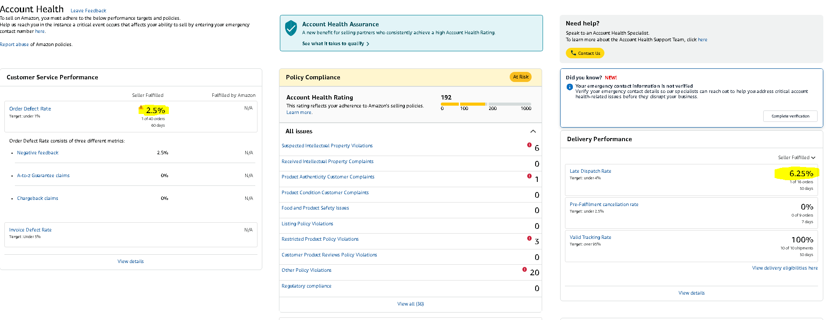This screenshot has height=320, width=829.
Task: Open the Late Dispatch Rate link
Action: [590, 171]
